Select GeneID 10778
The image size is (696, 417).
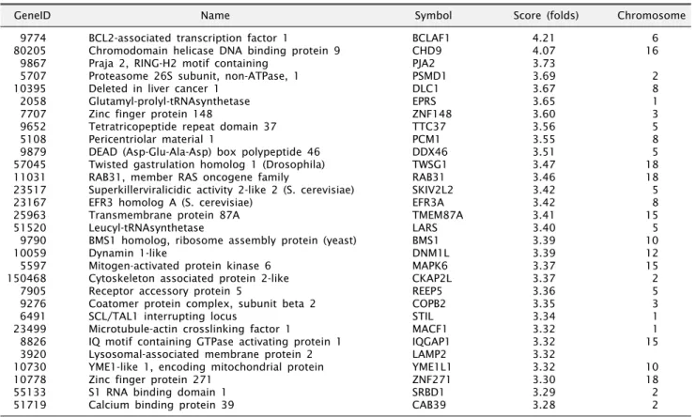click(x=30, y=379)
